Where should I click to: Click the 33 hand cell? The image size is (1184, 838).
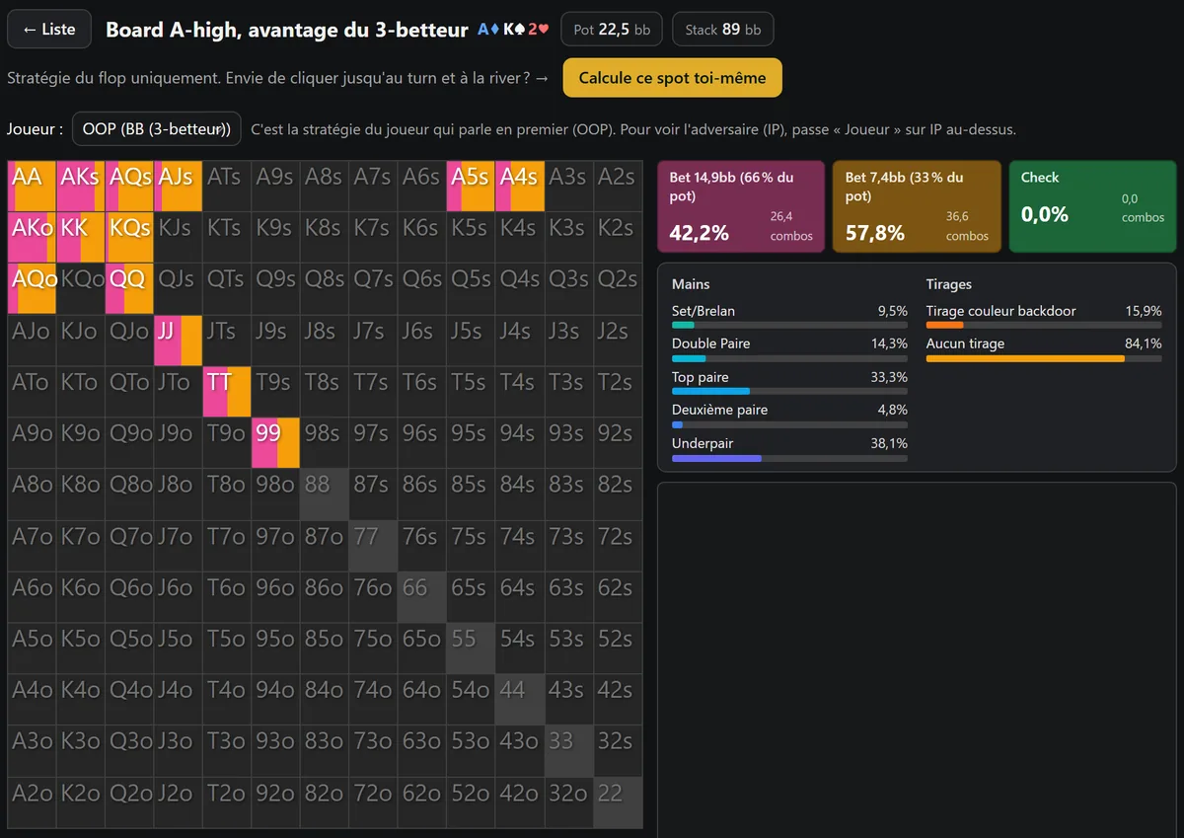[x=569, y=750]
